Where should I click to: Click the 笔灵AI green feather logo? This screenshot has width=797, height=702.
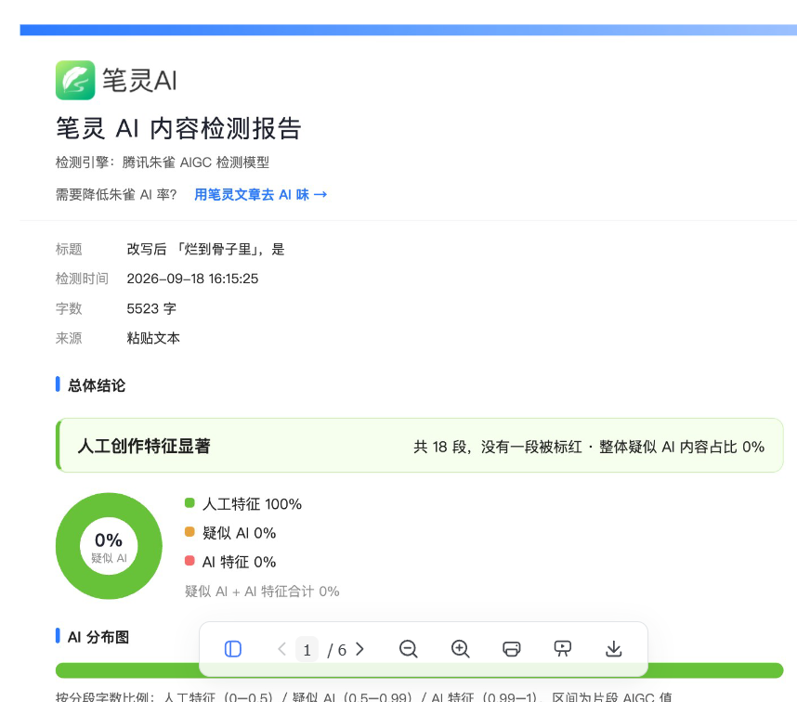click(x=75, y=80)
